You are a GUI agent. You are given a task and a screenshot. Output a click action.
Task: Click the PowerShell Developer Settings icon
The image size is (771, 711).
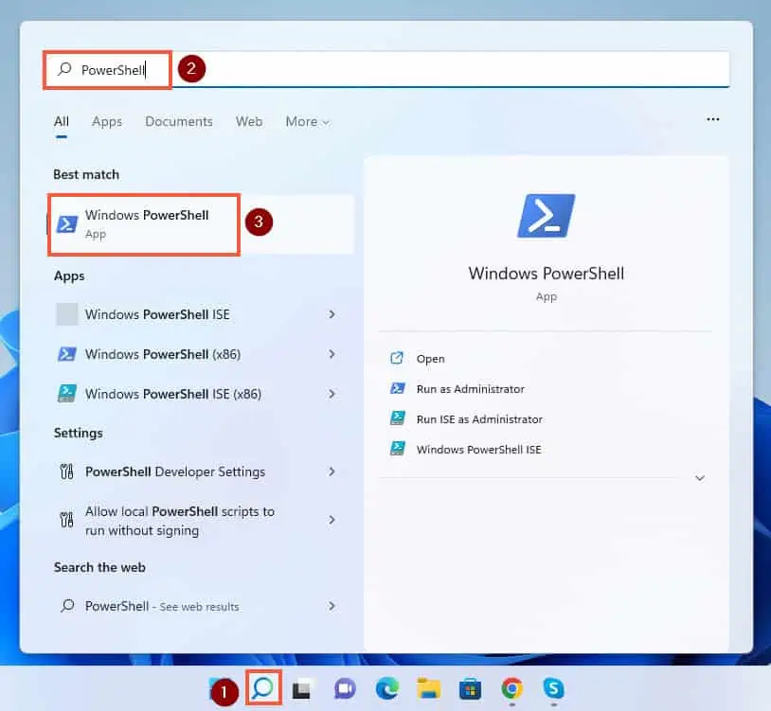(67, 471)
